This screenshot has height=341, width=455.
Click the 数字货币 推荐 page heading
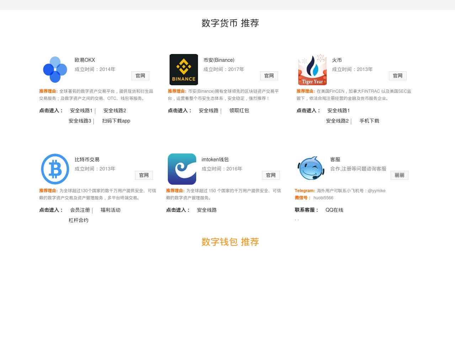pyautogui.click(x=230, y=23)
